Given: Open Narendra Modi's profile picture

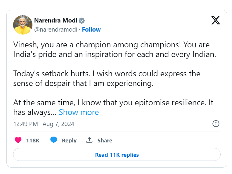Looking at the screenshot, I should coord(23,25).
